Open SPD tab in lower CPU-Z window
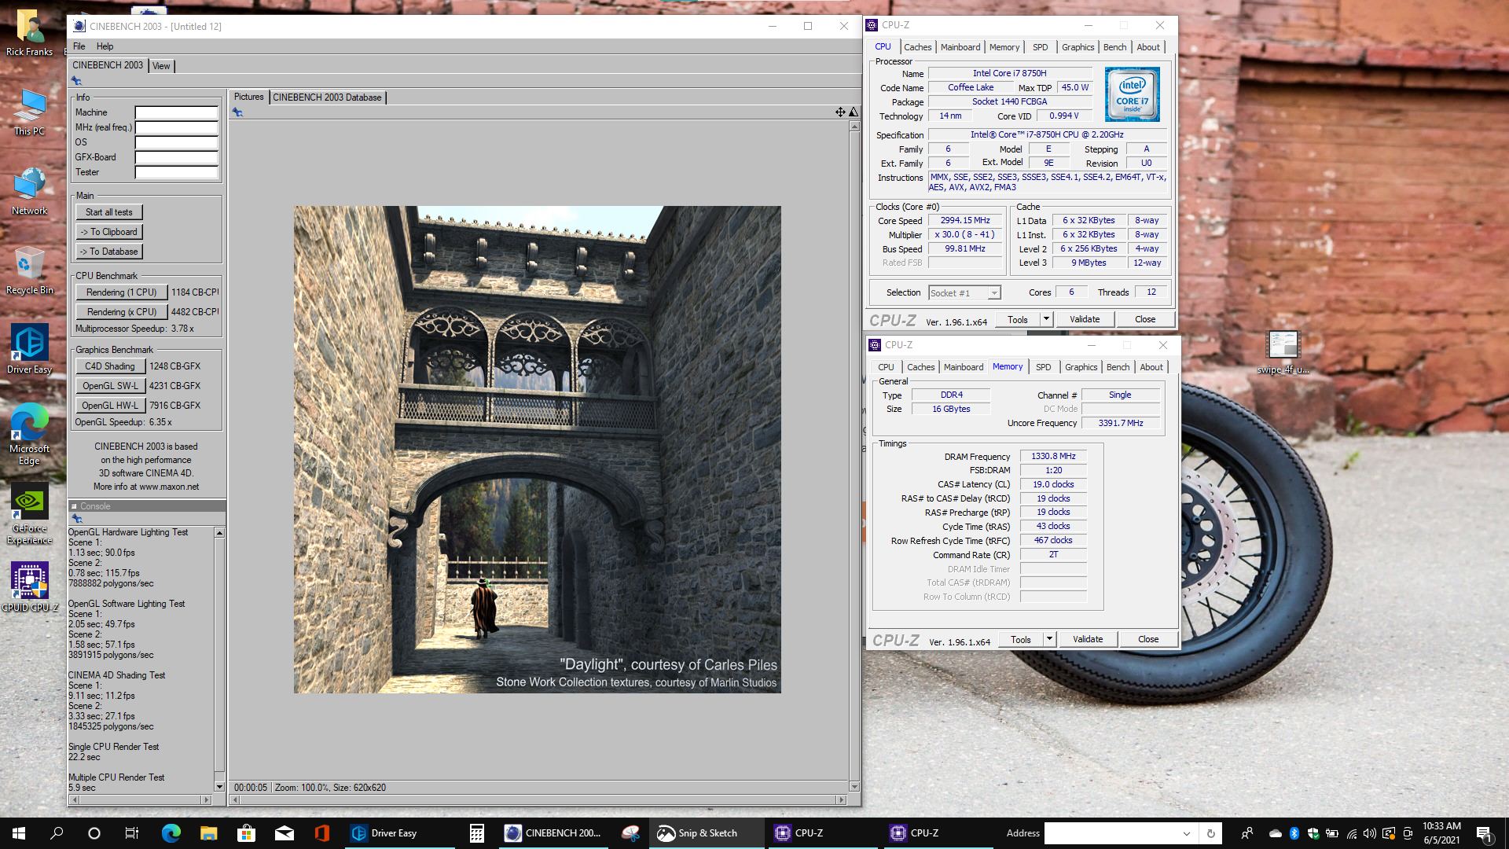The width and height of the screenshot is (1509, 849). (x=1043, y=367)
